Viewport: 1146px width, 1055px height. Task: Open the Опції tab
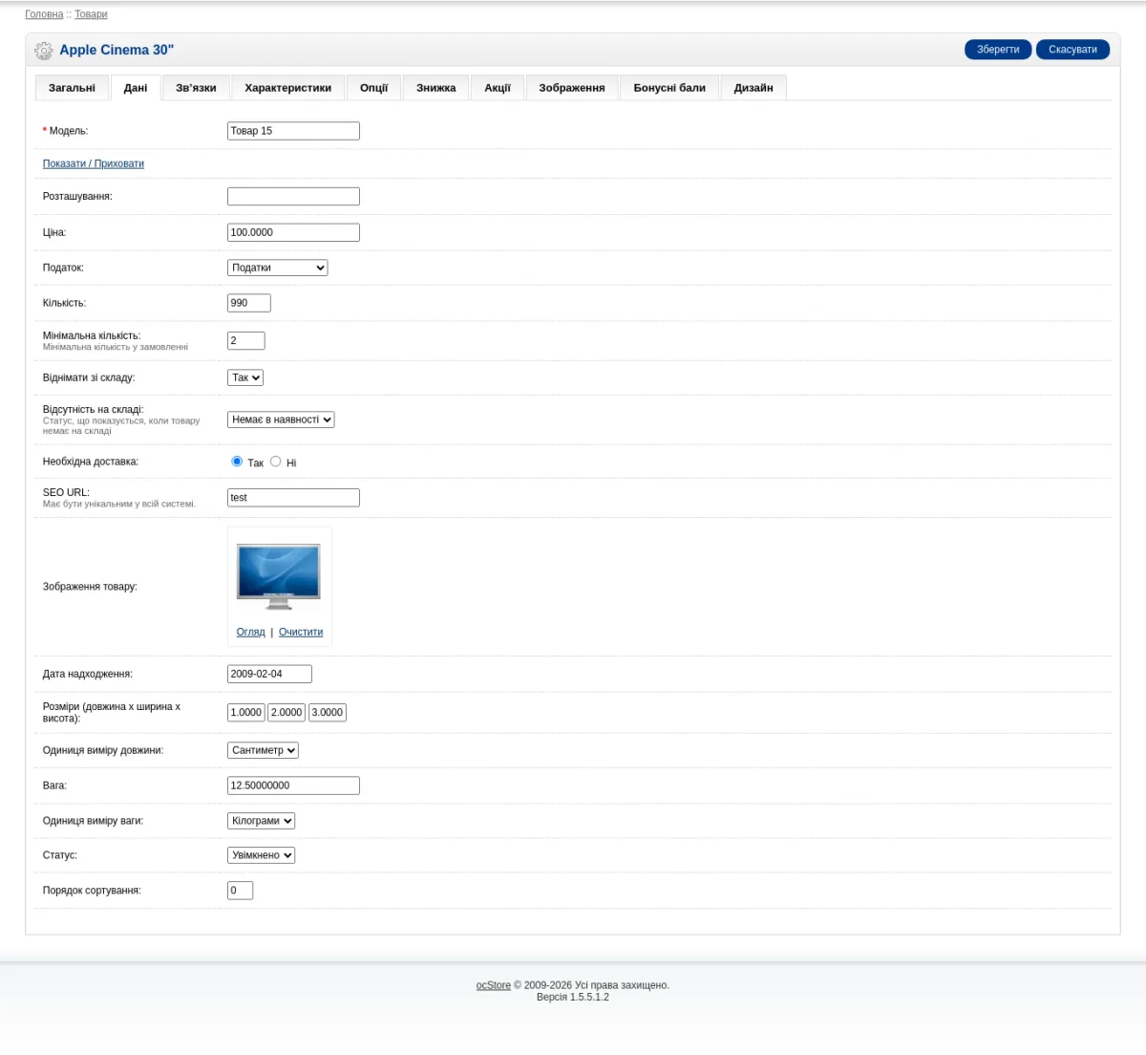coord(373,88)
